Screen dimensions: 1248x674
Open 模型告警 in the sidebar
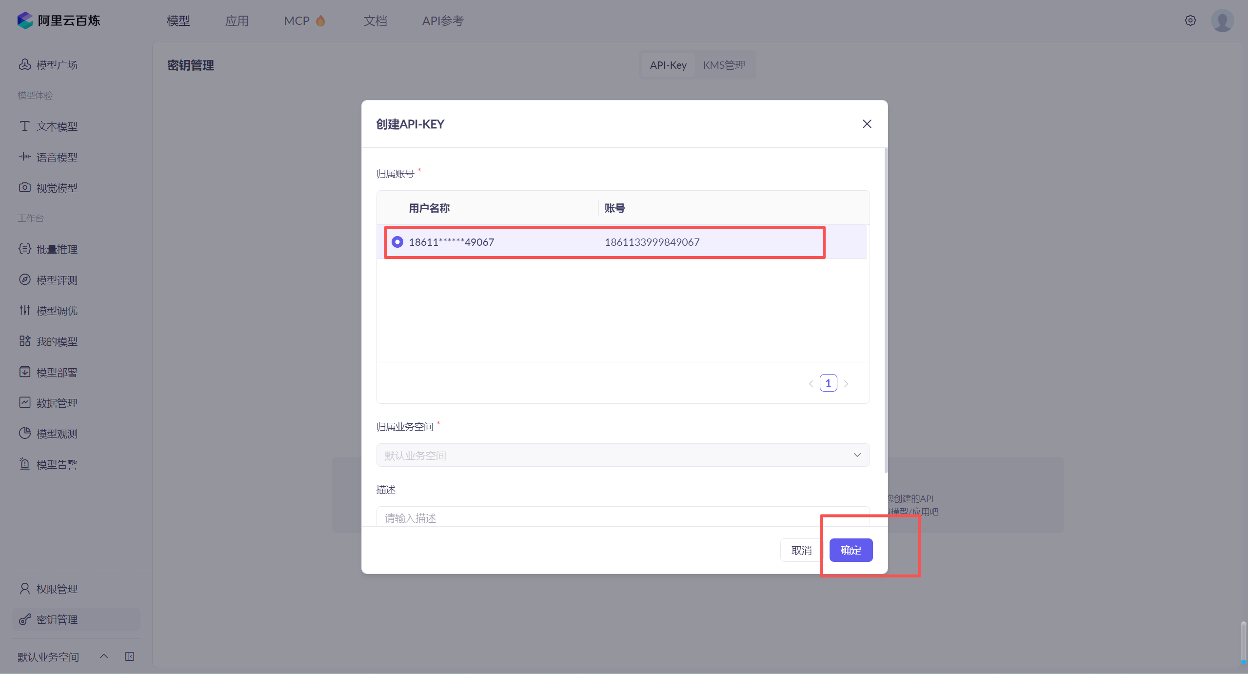pos(57,464)
